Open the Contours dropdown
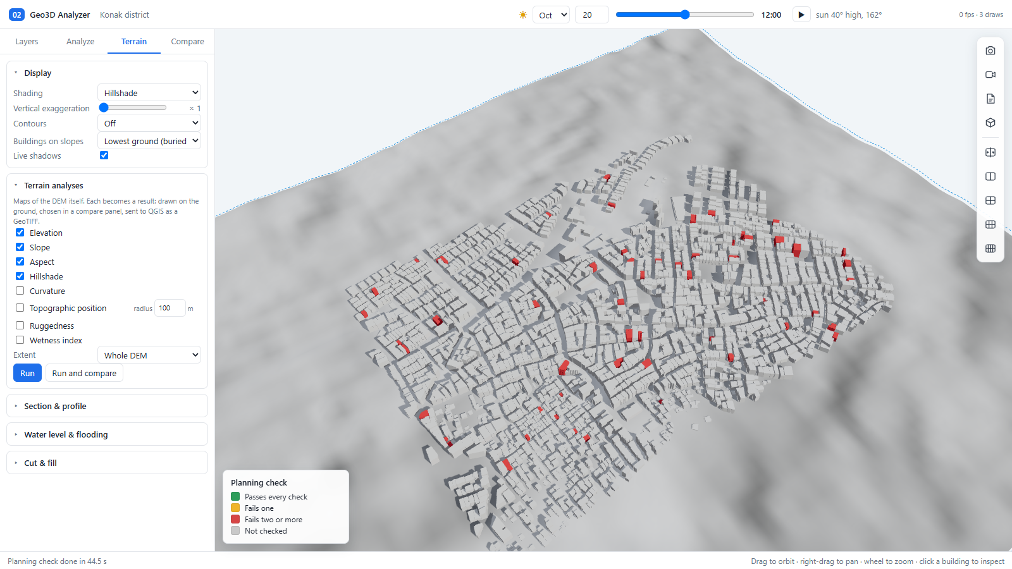The image size is (1012, 569). coord(149,123)
